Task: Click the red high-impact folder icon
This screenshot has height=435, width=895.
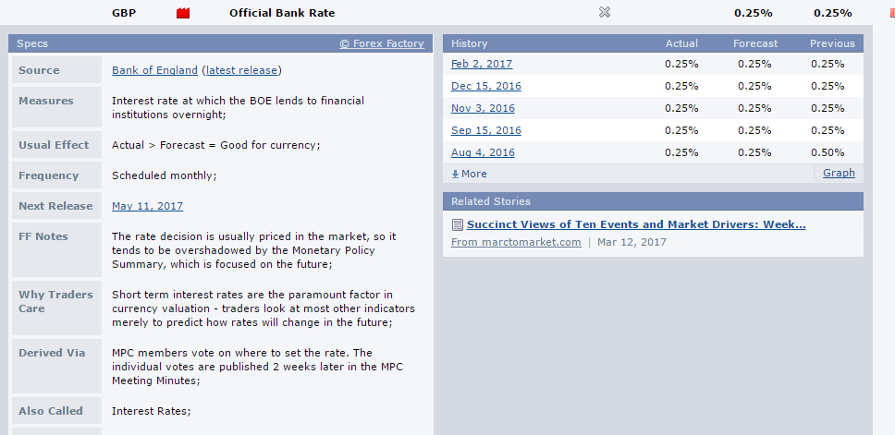Action: tap(182, 13)
